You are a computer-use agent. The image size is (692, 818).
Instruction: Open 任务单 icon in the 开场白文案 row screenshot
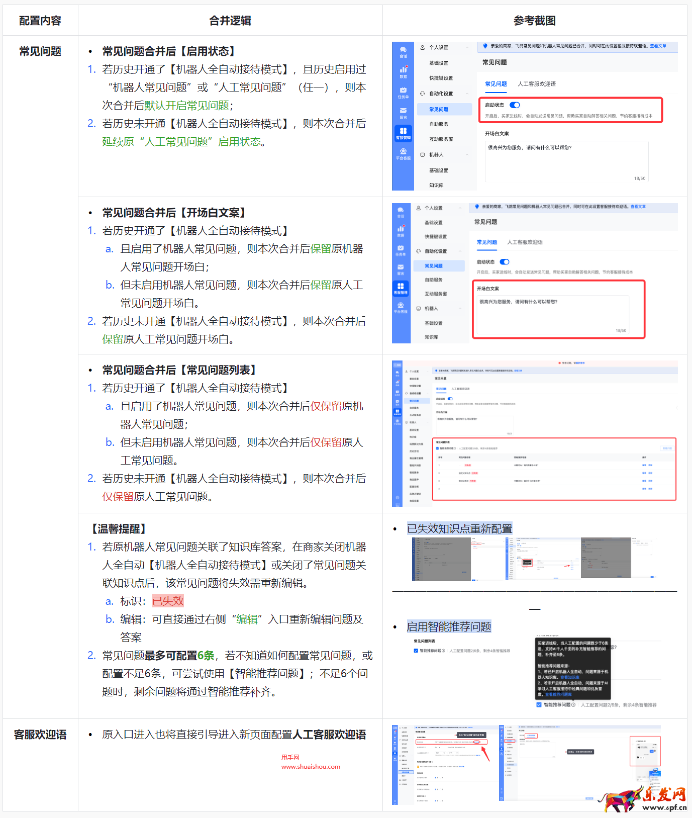pos(401,248)
